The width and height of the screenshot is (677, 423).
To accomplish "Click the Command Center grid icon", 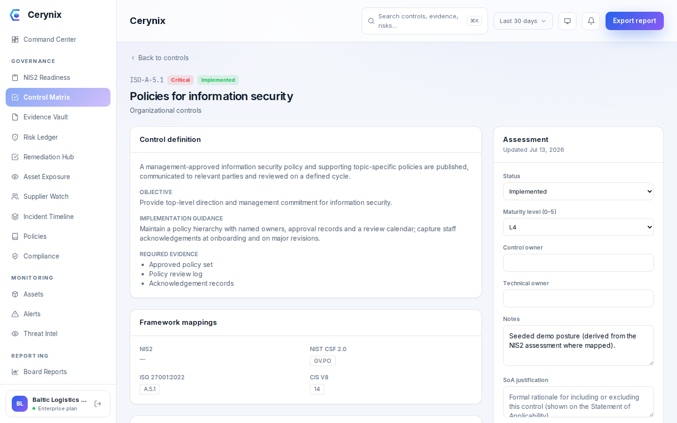I will click(15, 39).
